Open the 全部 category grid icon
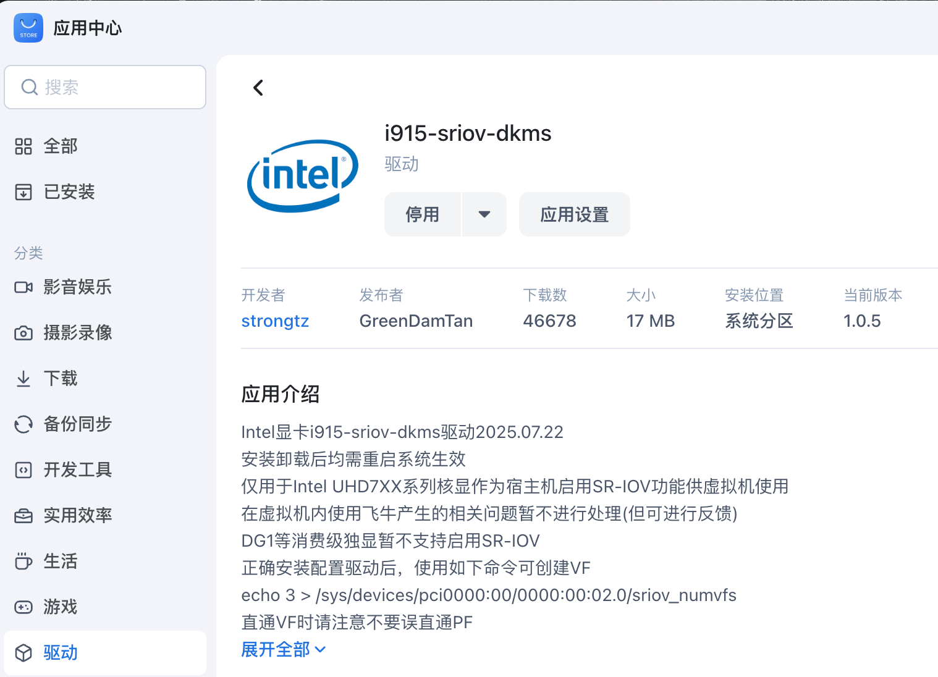 pos(23,146)
